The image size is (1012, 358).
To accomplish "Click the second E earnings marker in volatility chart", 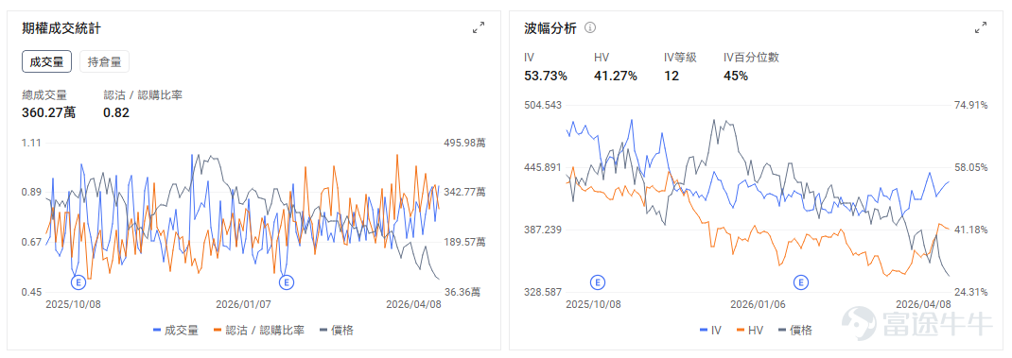I will tap(801, 281).
